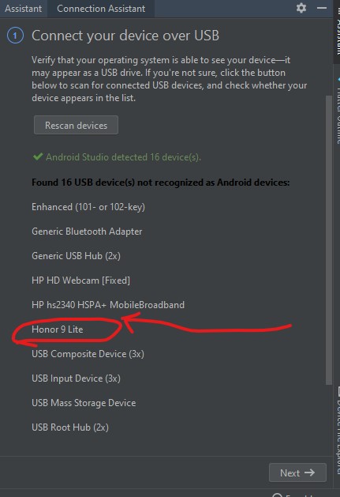Select HP hs2340 HSPA+ MobileBroadband entry
Image resolution: width=340 pixels, height=497 pixels.
(108, 305)
